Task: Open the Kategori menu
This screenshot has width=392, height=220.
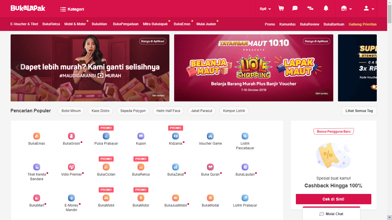Action: coord(72,9)
